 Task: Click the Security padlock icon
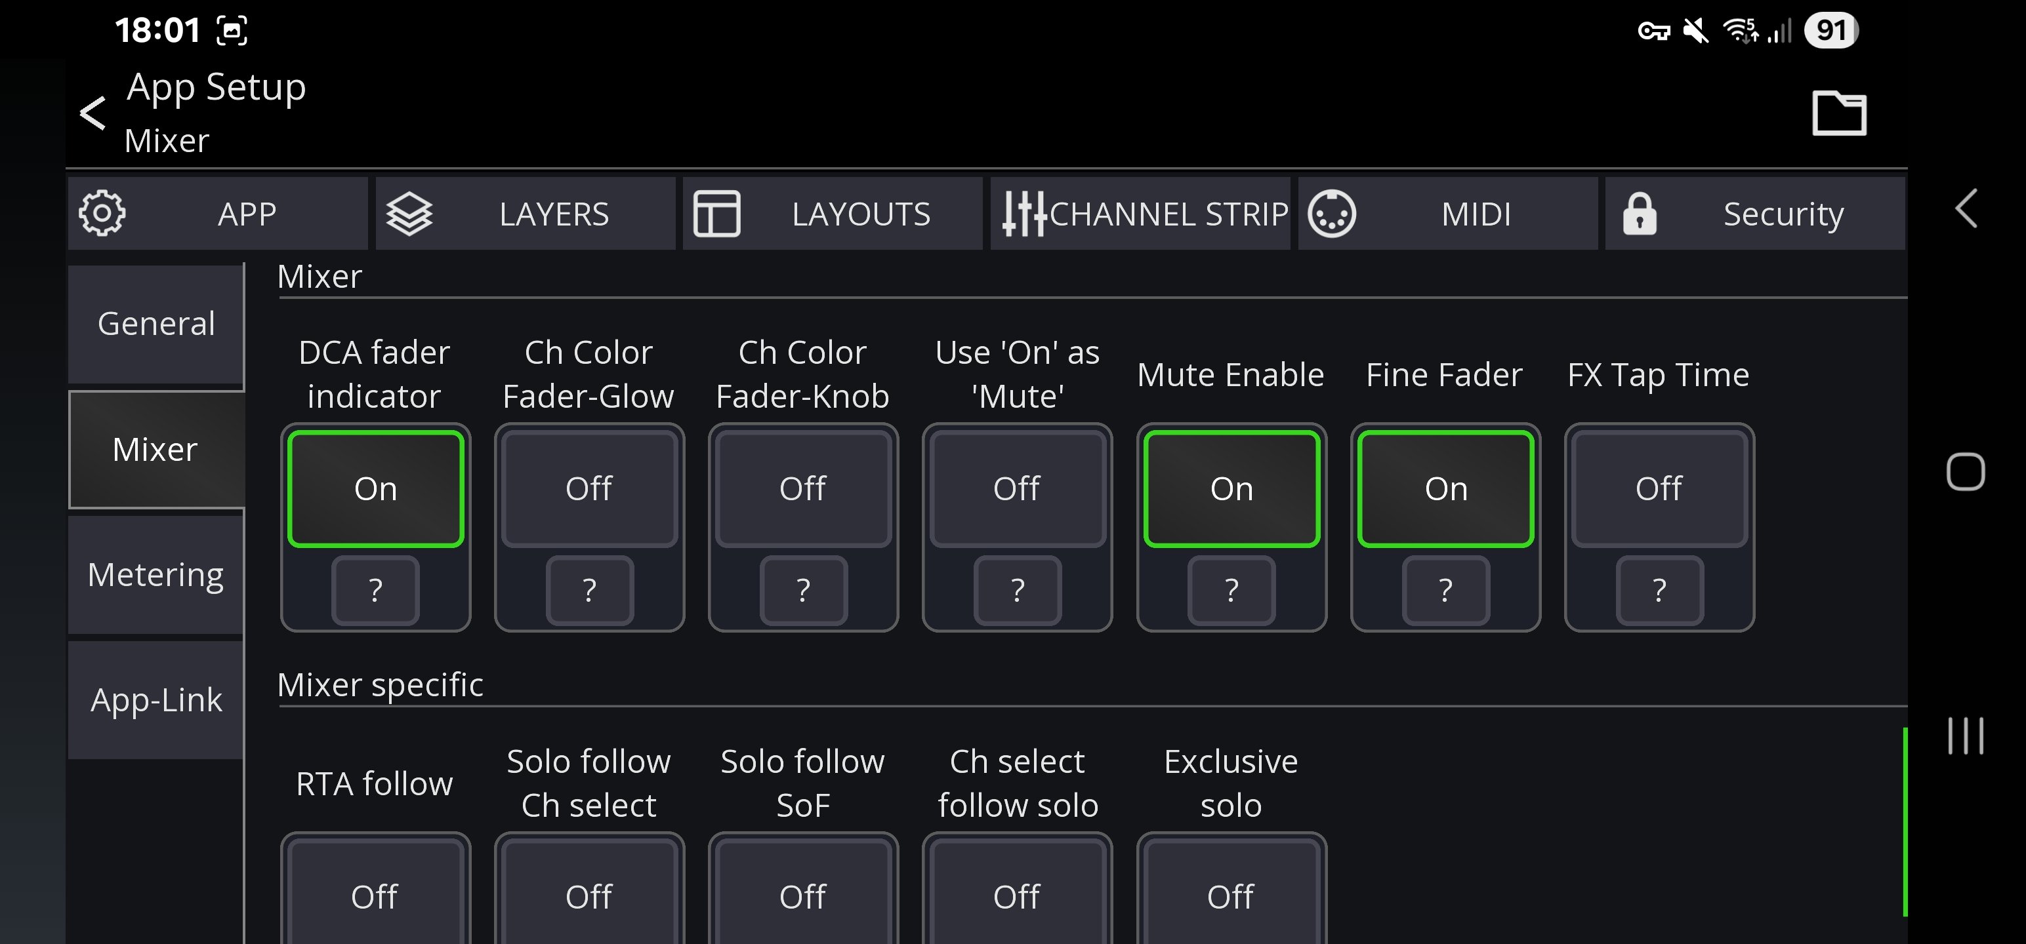point(1639,213)
